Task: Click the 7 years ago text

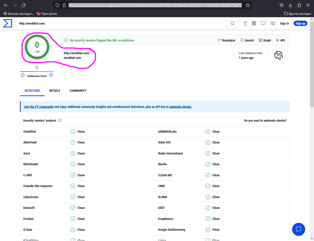Action: (x=246, y=58)
